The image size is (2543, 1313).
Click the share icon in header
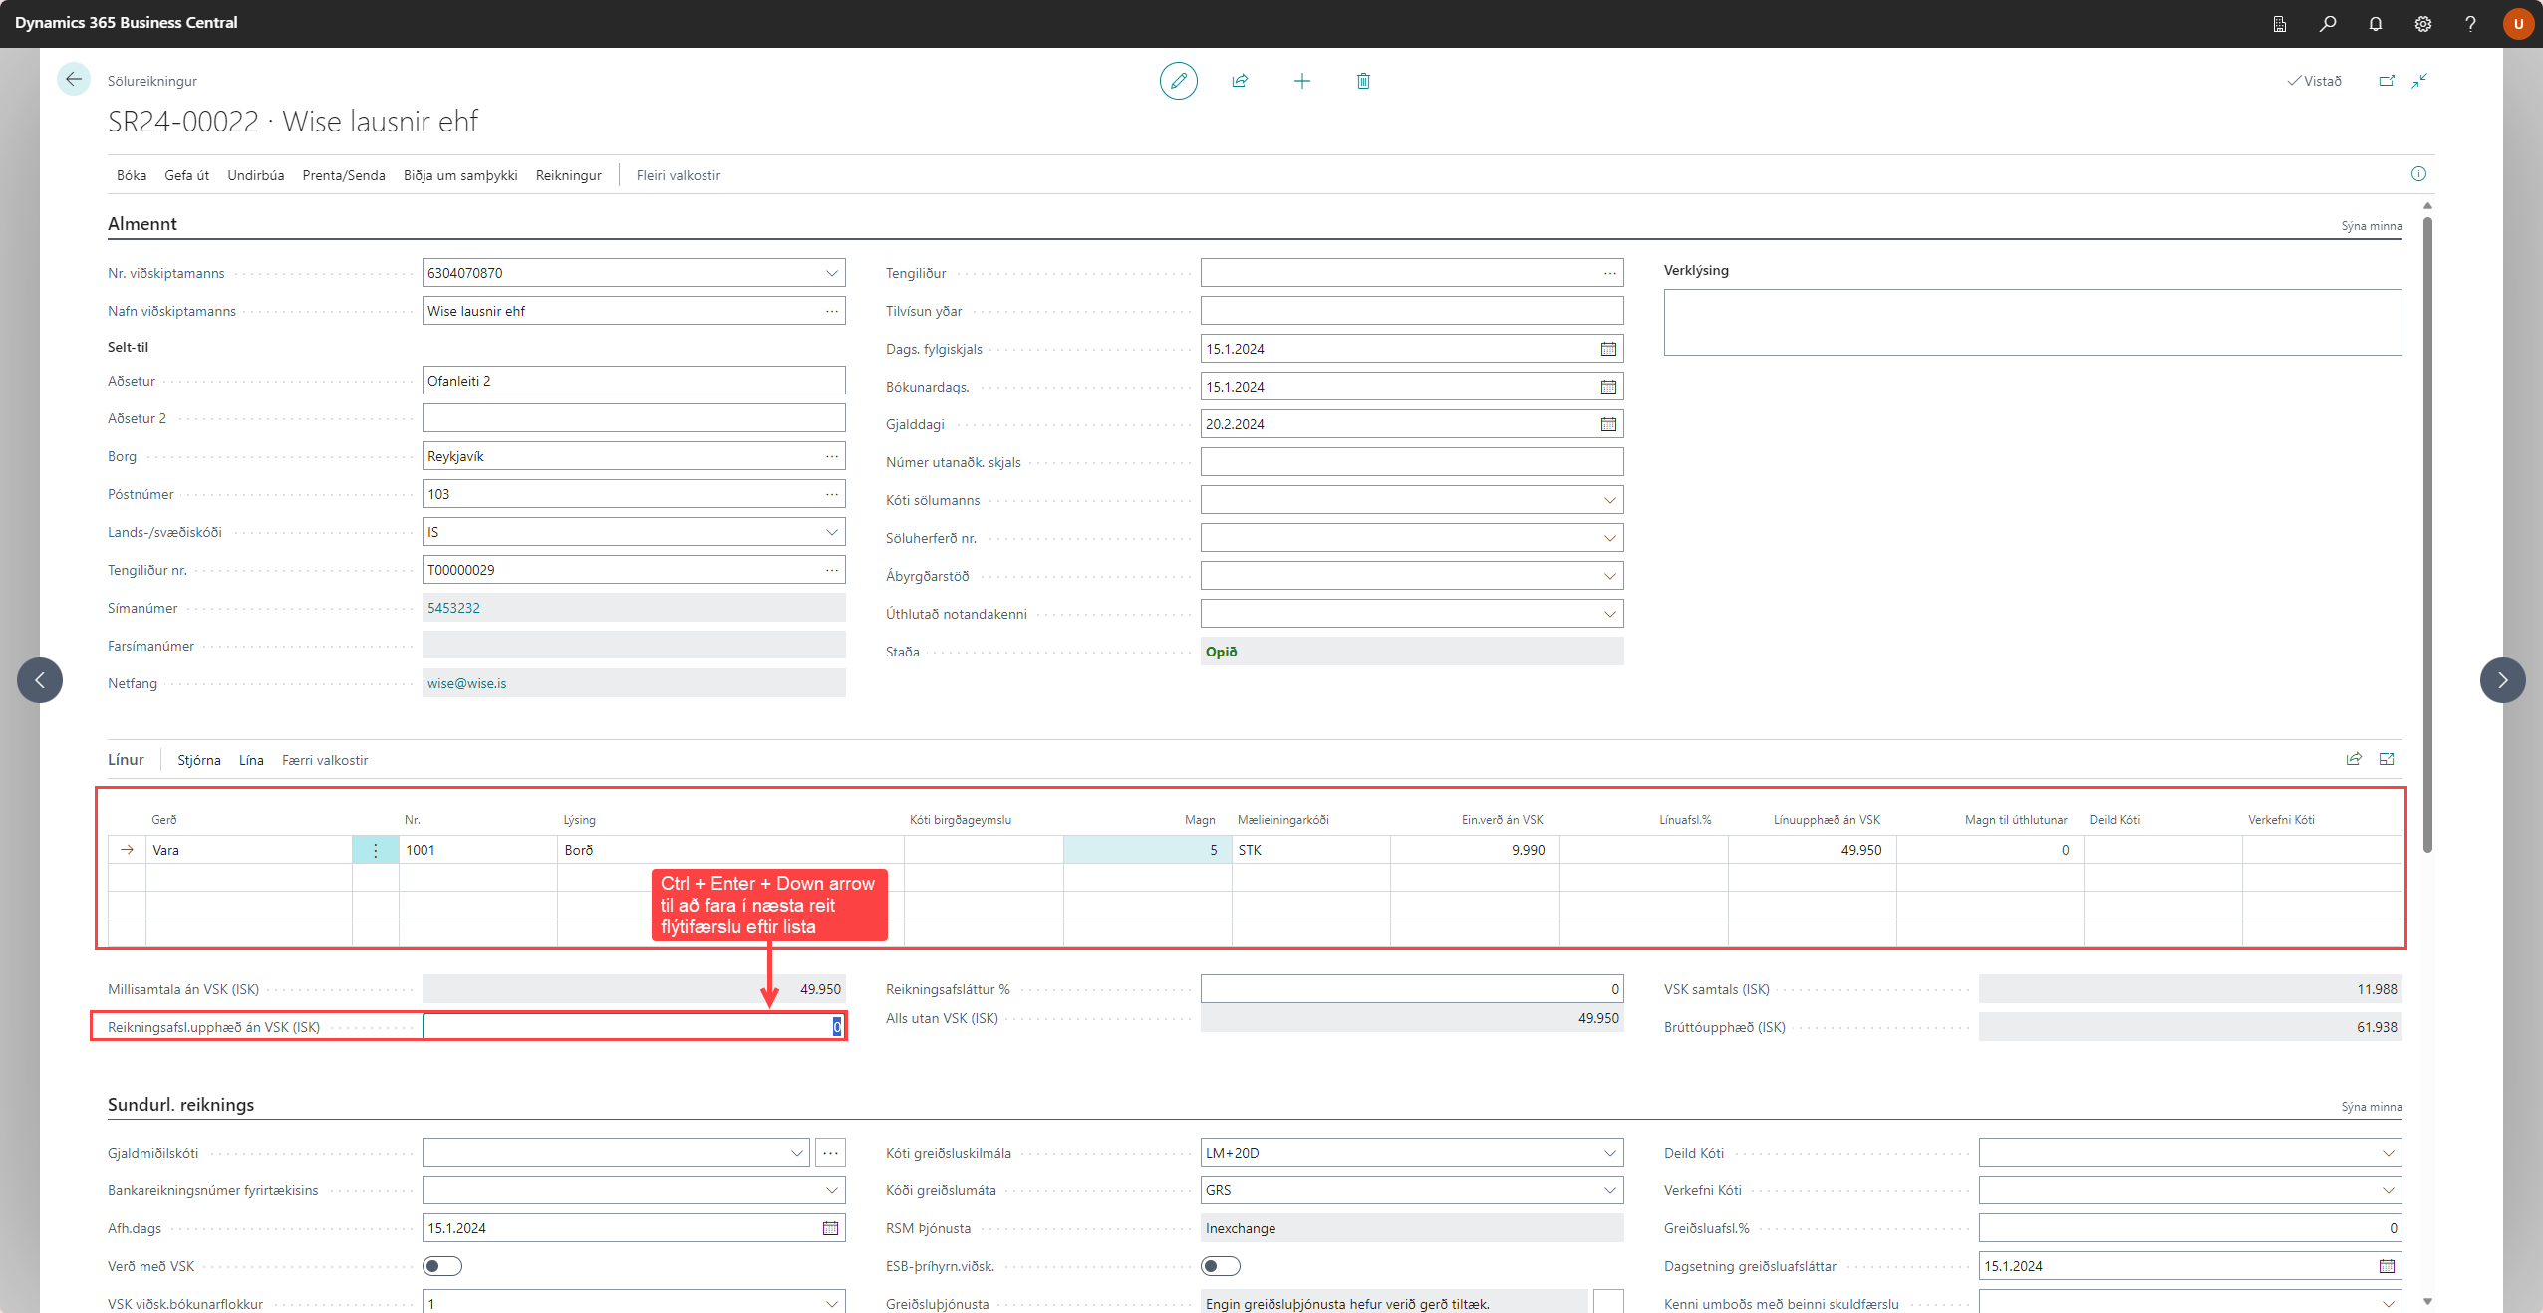(1240, 81)
